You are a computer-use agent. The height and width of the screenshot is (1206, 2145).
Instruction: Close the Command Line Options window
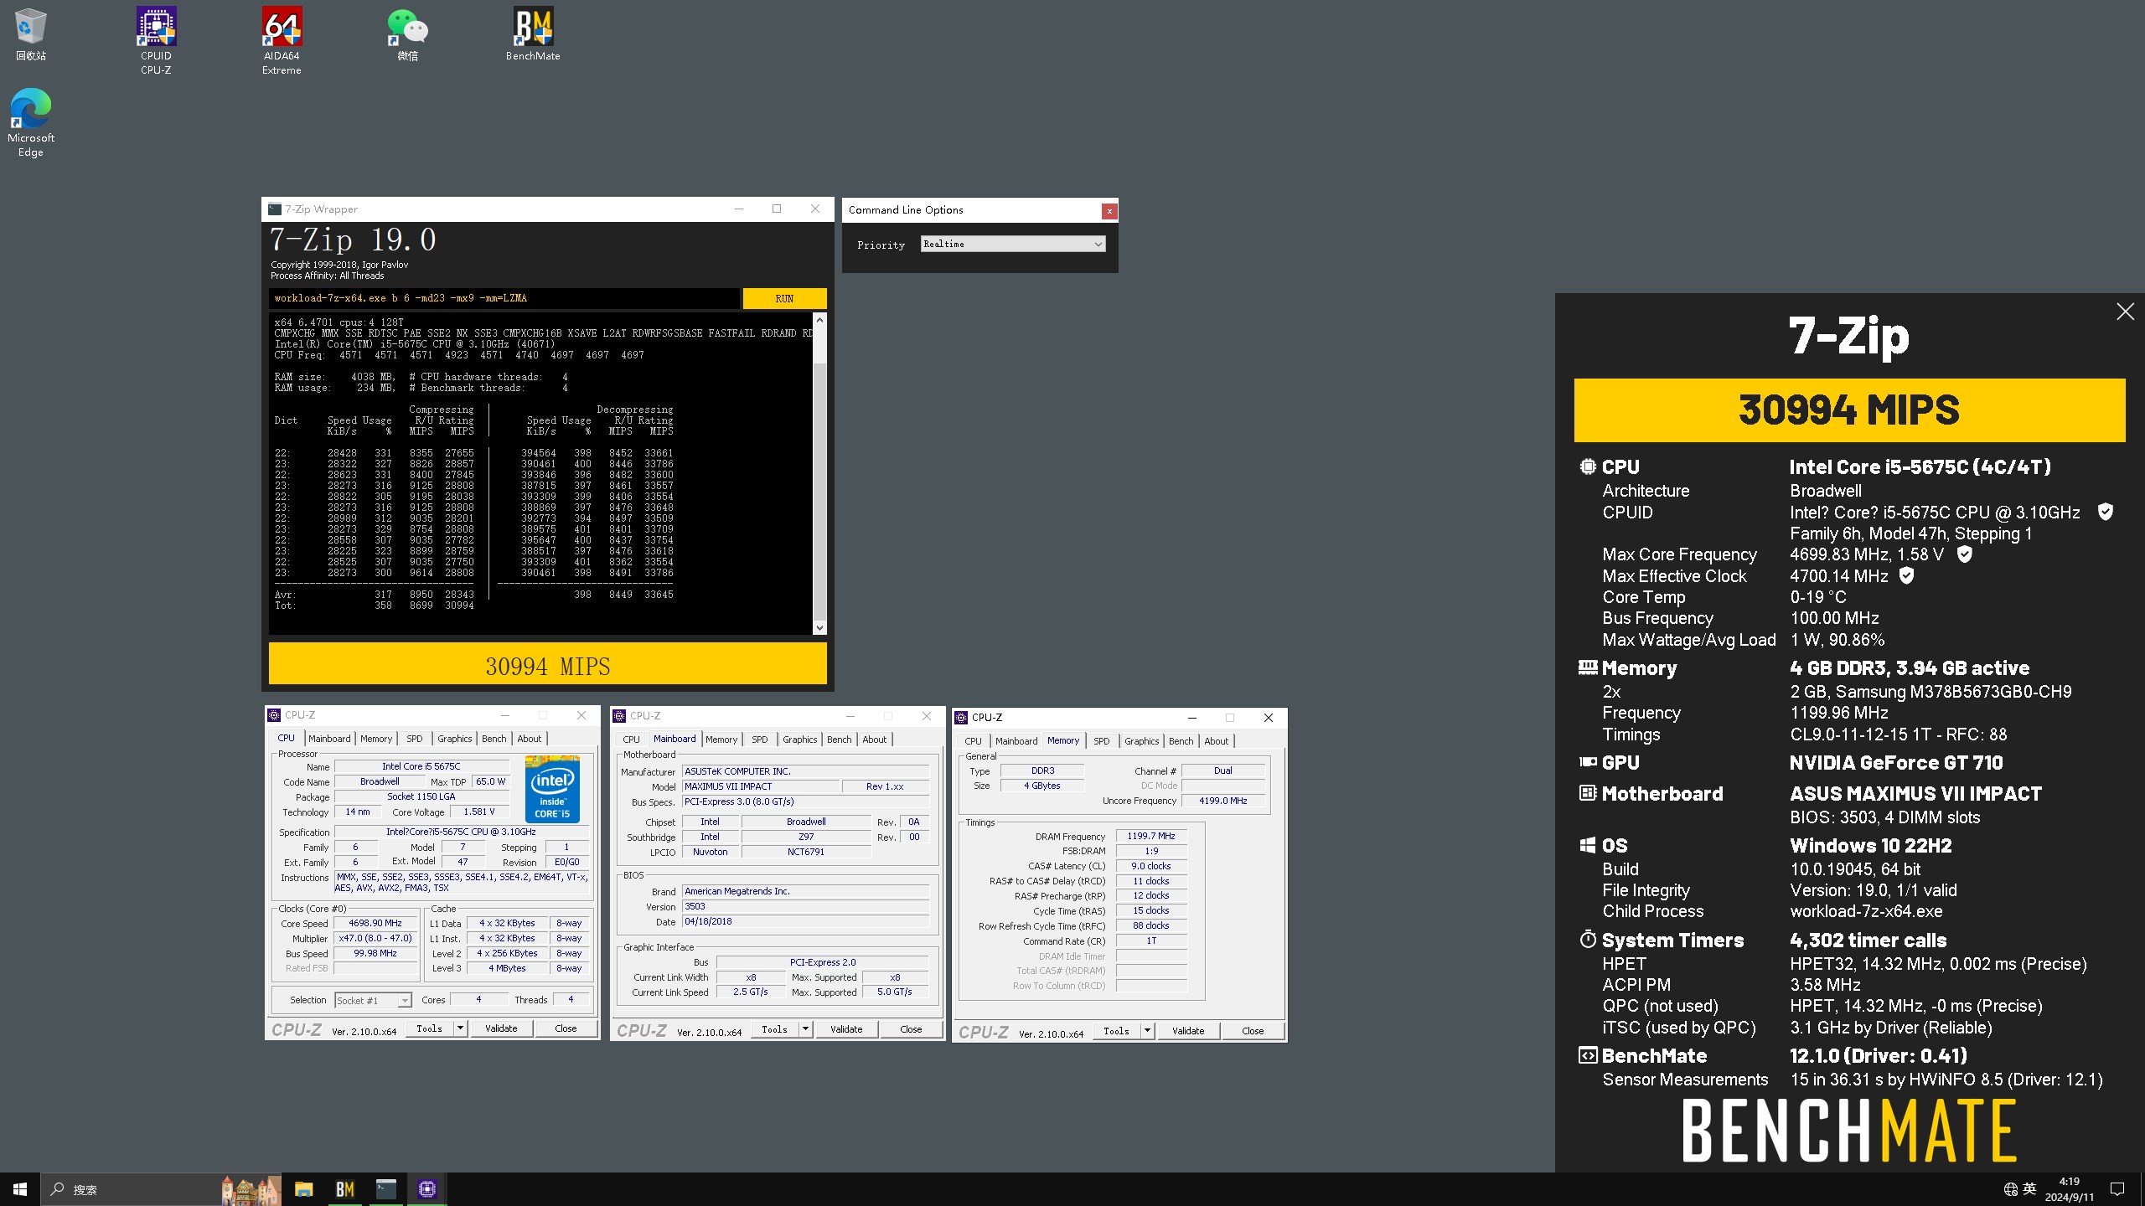click(1109, 211)
